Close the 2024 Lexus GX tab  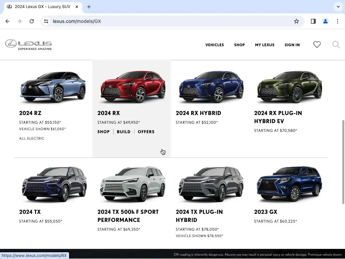coord(77,7)
